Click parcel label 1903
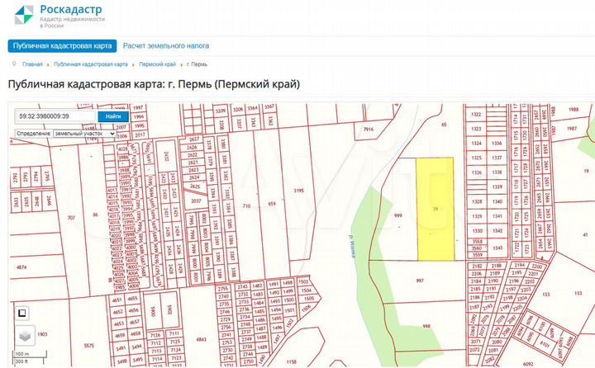595x368 pixels. point(42,334)
